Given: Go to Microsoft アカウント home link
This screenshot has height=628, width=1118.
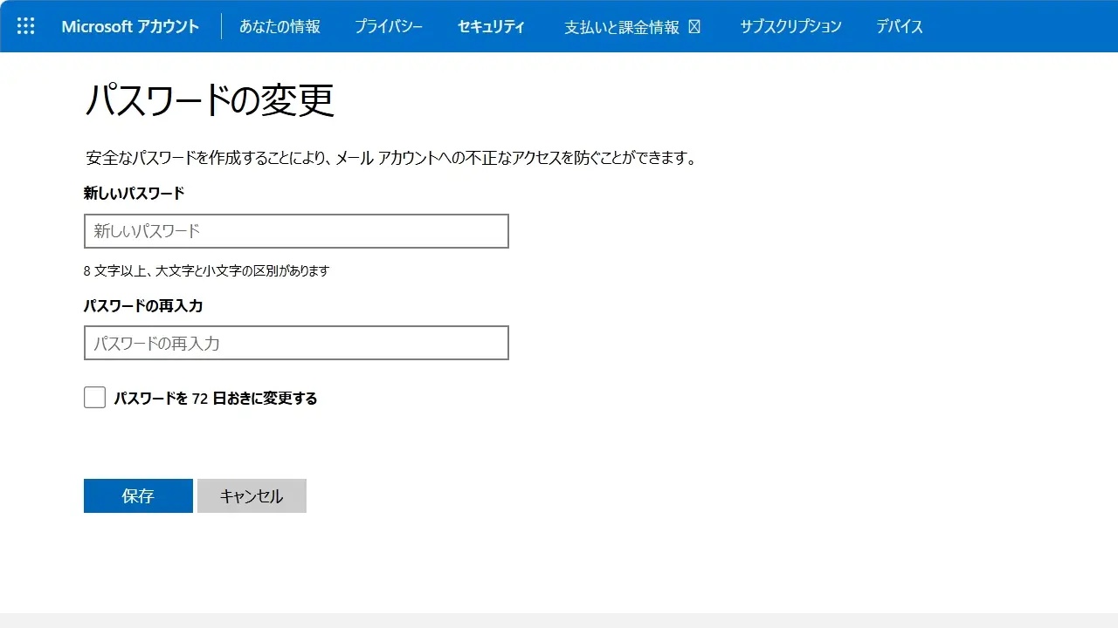Looking at the screenshot, I should (x=130, y=26).
